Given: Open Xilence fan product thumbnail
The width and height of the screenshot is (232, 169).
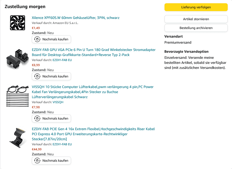Looking at the screenshot, I should point(17,23).
